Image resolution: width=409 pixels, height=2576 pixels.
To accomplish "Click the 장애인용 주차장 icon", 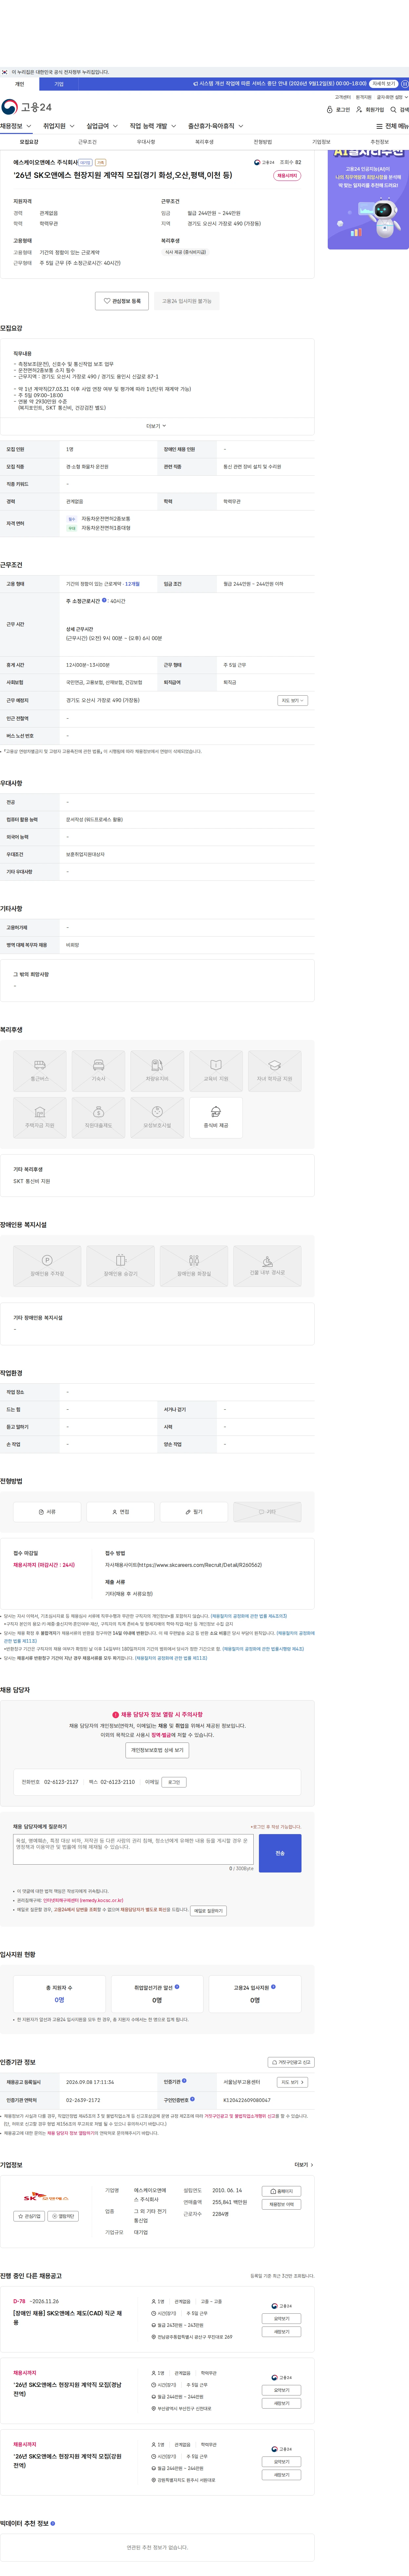I will click(47, 1266).
